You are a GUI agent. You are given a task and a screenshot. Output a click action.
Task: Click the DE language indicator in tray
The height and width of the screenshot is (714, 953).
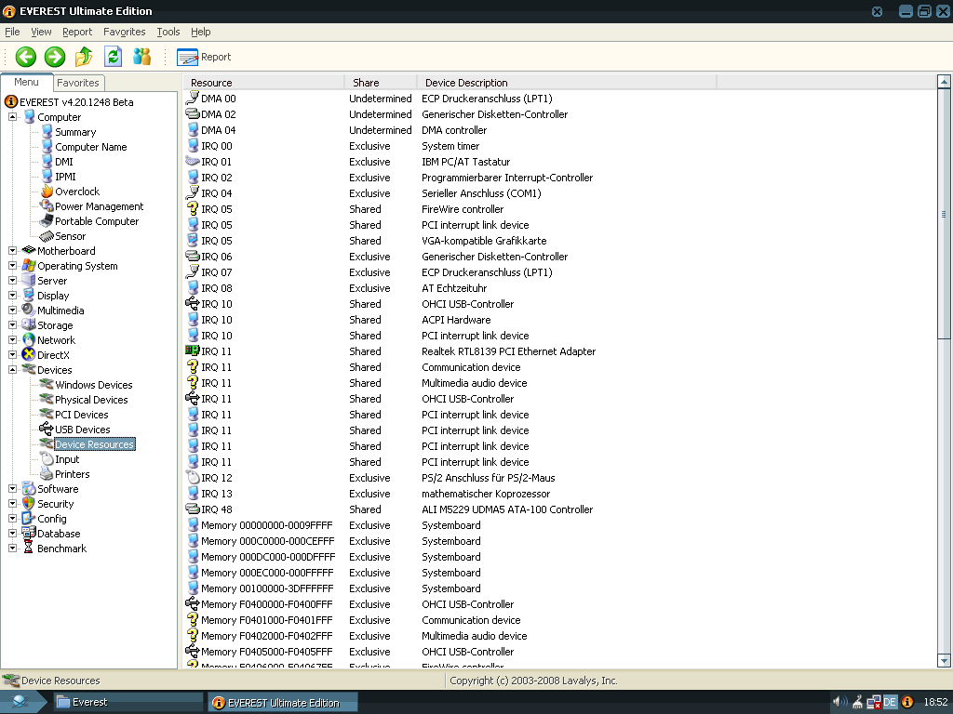coord(890,702)
